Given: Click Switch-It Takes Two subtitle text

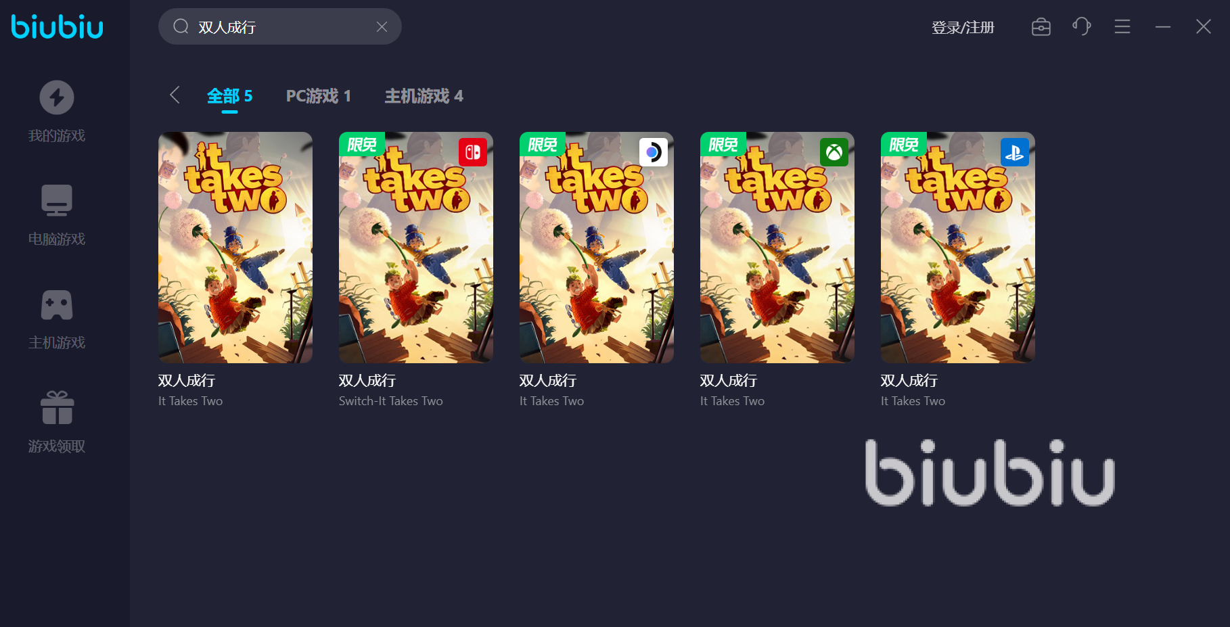Looking at the screenshot, I should click(391, 401).
